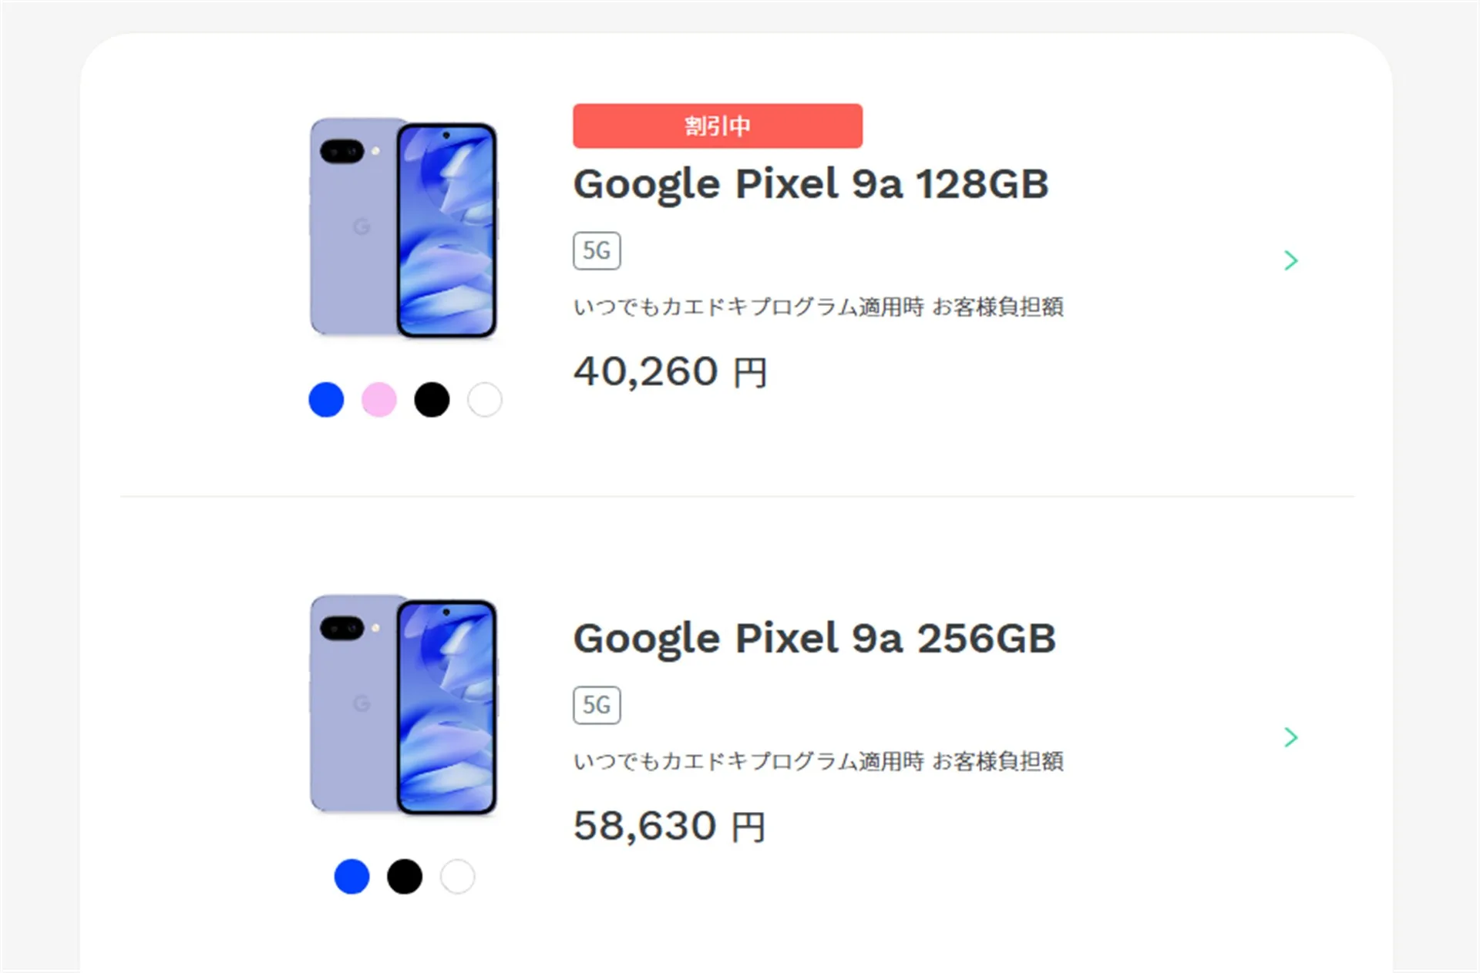1480x973 pixels.
Task: Click the red 割引中 discount badge
Action: pos(718,126)
